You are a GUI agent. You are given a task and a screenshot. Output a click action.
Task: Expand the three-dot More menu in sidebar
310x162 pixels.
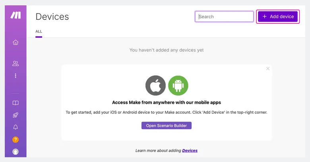pyautogui.click(x=15, y=76)
